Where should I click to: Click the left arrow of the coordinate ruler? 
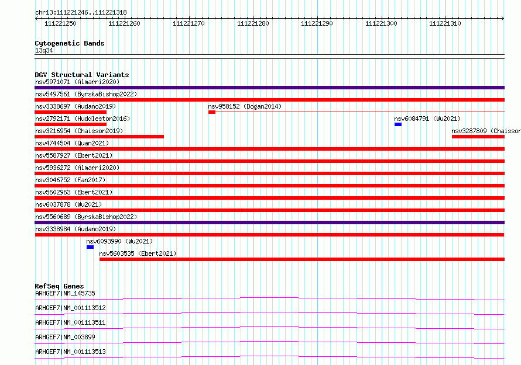pos(36,19)
